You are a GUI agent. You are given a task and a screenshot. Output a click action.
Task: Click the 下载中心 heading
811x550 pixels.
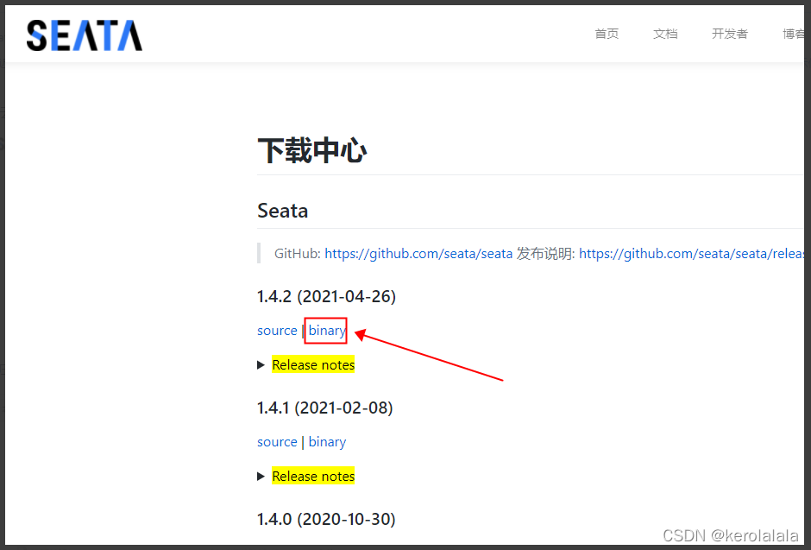(311, 150)
